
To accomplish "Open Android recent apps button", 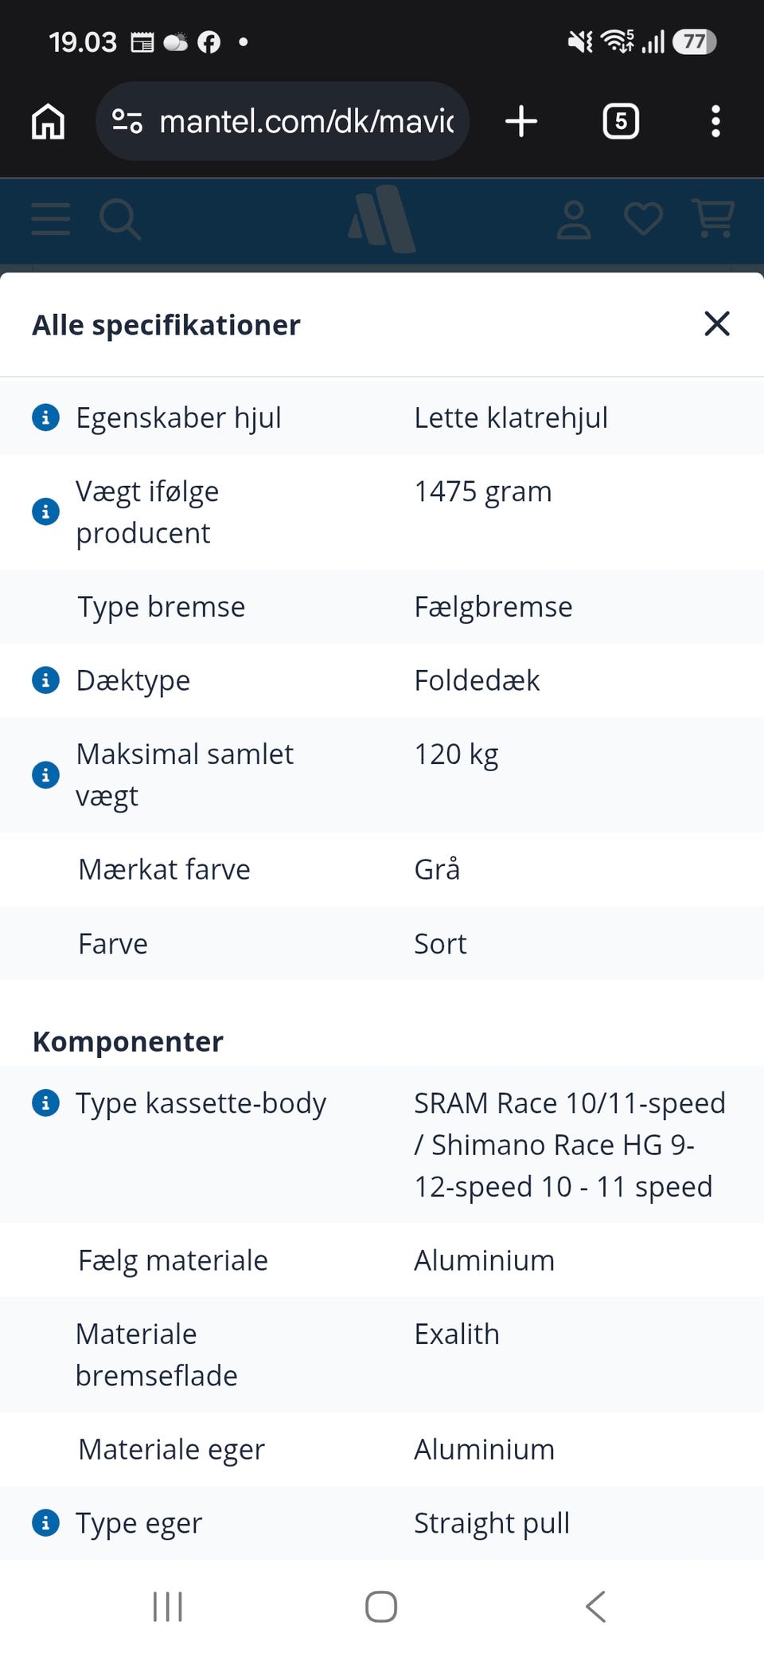I will click(x=168, y=1607).
